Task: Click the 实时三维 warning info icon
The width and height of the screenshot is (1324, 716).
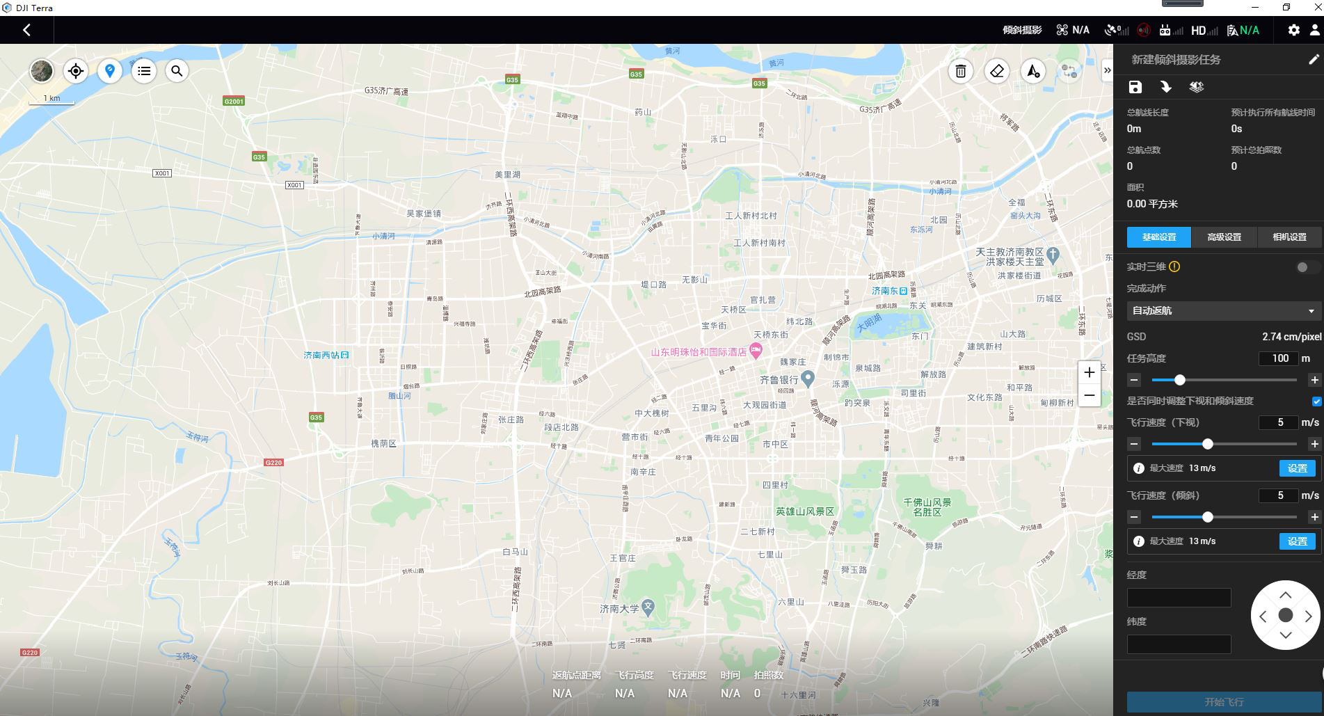Action: (x=1174, y=266)
